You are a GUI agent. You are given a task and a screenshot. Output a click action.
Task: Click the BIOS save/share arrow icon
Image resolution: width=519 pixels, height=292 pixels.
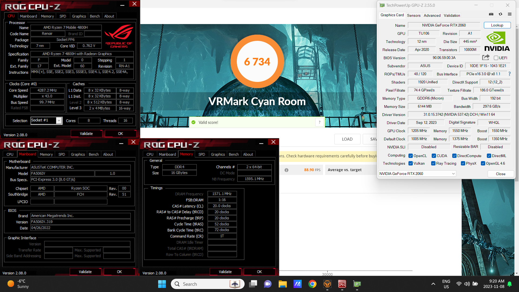(x=486, y=57)
